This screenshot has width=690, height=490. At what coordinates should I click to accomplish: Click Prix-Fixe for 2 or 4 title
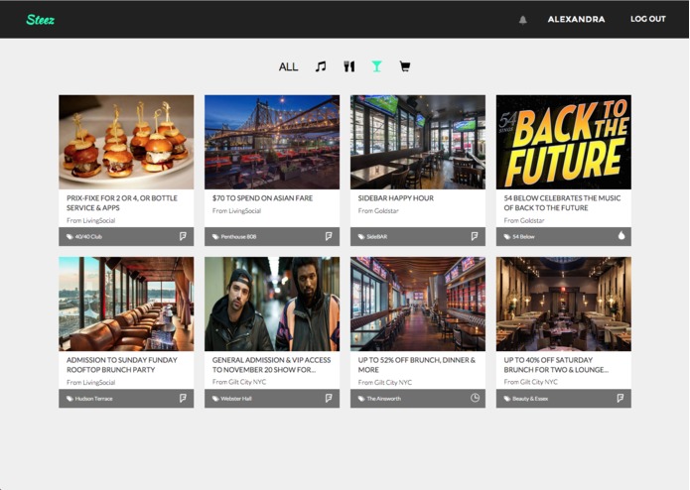[122, 203]
